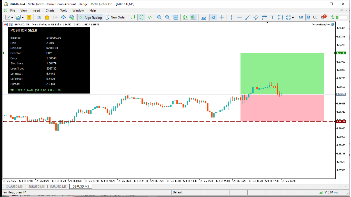Open the Charts menu
The width and height of the screenshot is (351, 197).
(50, 11)
